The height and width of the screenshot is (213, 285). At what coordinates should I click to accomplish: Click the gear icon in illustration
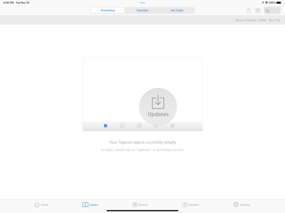click(x=172, y=126)
